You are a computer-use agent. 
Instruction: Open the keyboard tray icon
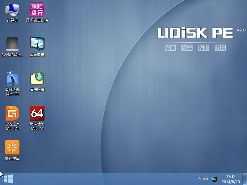pyautogui.click(x=206, y=179)
